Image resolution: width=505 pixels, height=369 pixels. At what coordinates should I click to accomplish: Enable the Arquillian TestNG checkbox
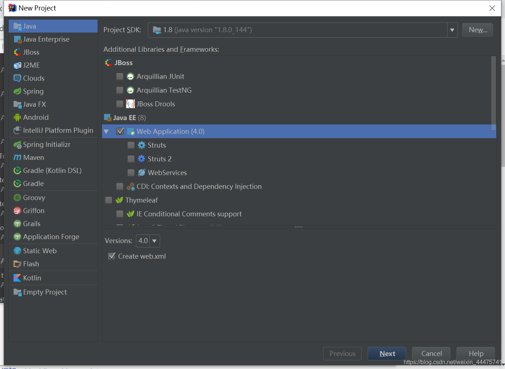pos(120,90)
